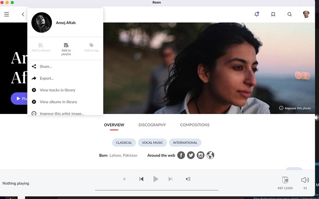Click the large artist hero photo
This screenshot has height=199, width=319.
pyautogui.click(x=209, y=68)
